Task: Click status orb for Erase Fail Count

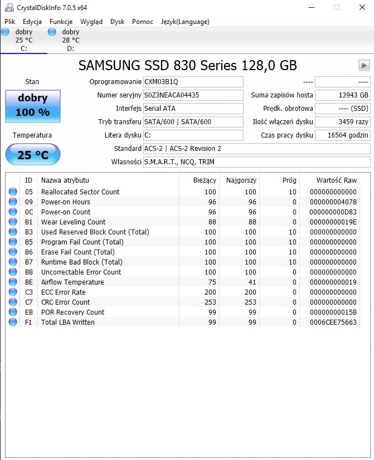Action: pos(13,252)
